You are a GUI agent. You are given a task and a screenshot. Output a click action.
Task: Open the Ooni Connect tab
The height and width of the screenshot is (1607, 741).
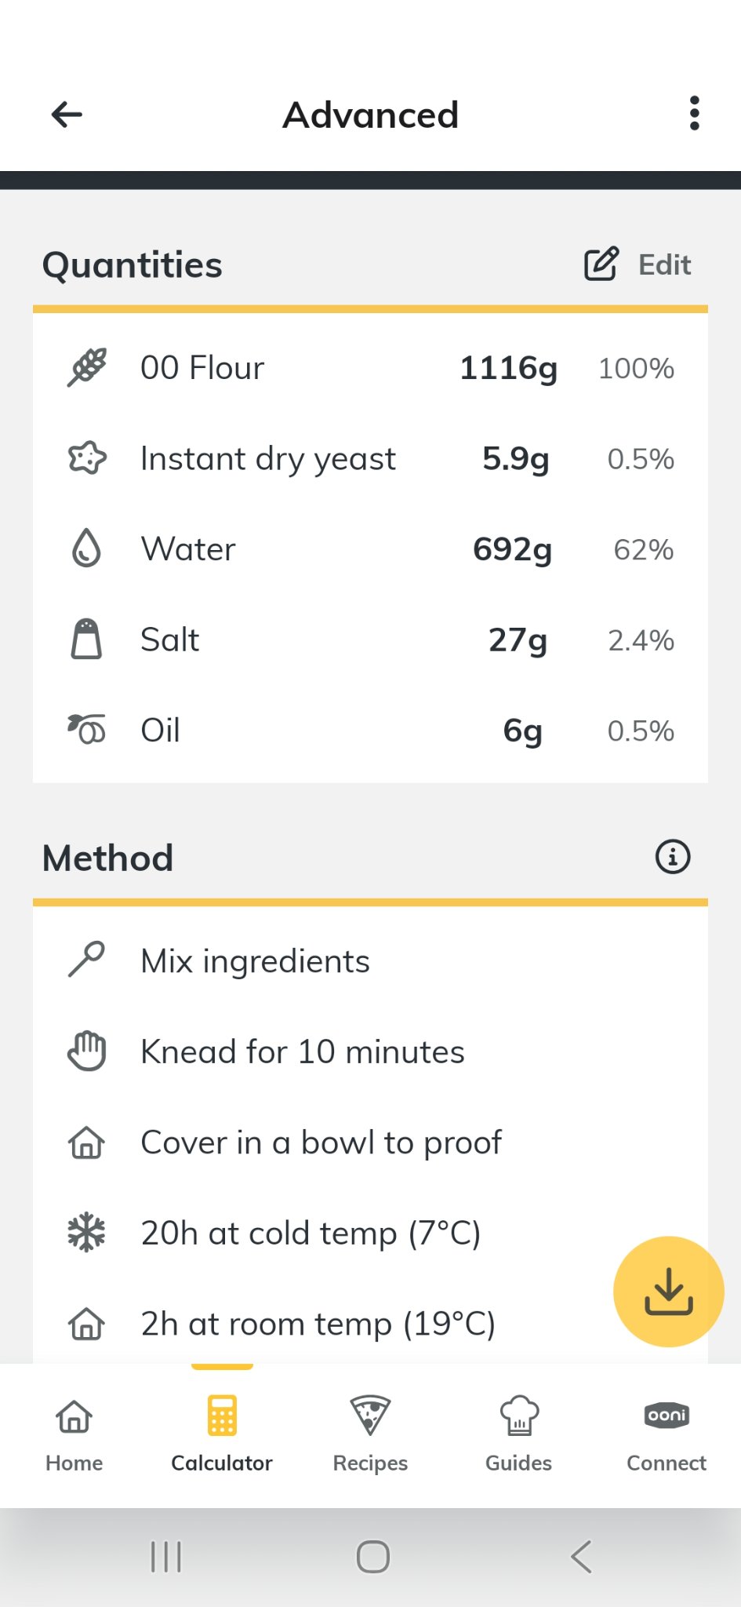(667, 1435)
